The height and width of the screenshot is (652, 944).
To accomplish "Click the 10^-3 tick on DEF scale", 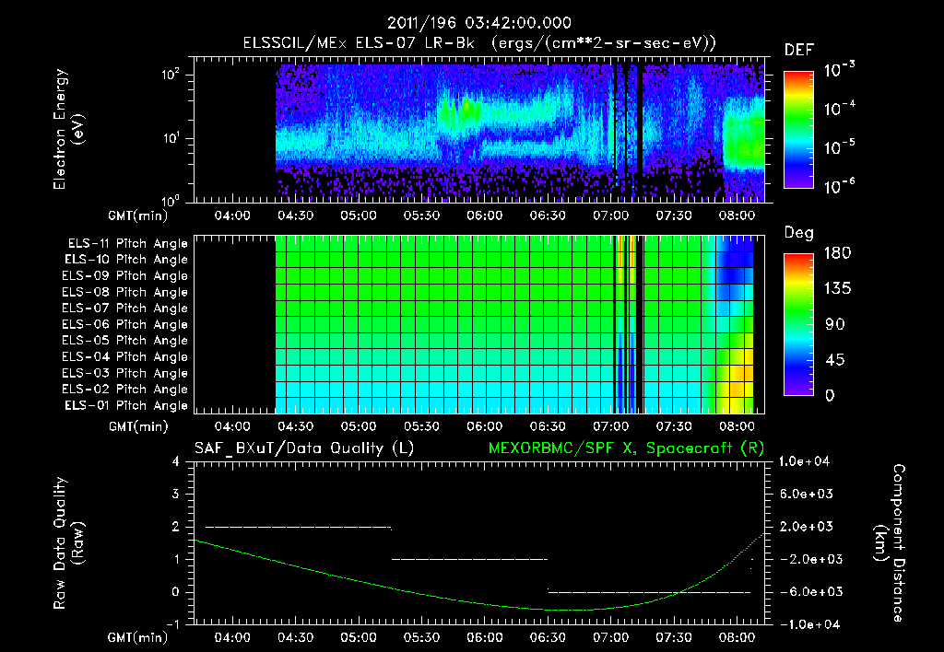I will tap(839, 70).
